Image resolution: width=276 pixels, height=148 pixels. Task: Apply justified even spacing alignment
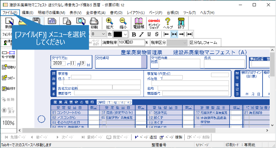pyautogui.click(x=189, y=34)
